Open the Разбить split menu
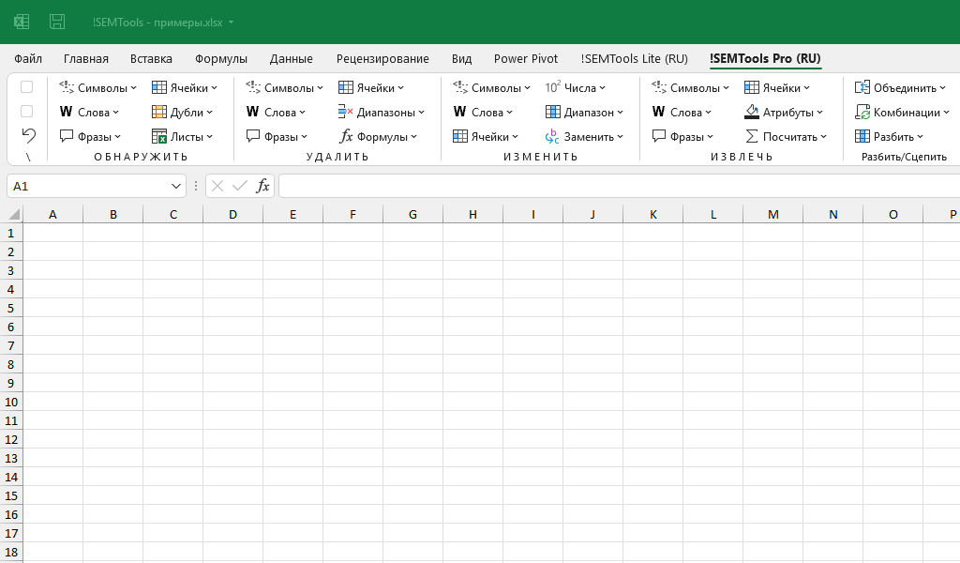The image size is (960, 563). click(889, 137)
